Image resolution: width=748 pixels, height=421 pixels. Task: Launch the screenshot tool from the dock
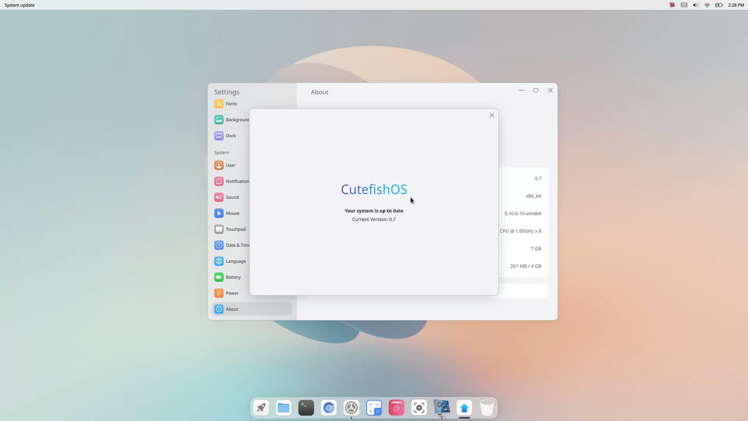(x=420, y=408)
